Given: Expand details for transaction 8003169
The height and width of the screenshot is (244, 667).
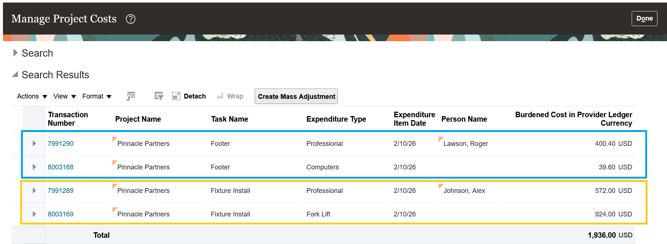Looking at the screenshot, I should coord(34,214).
